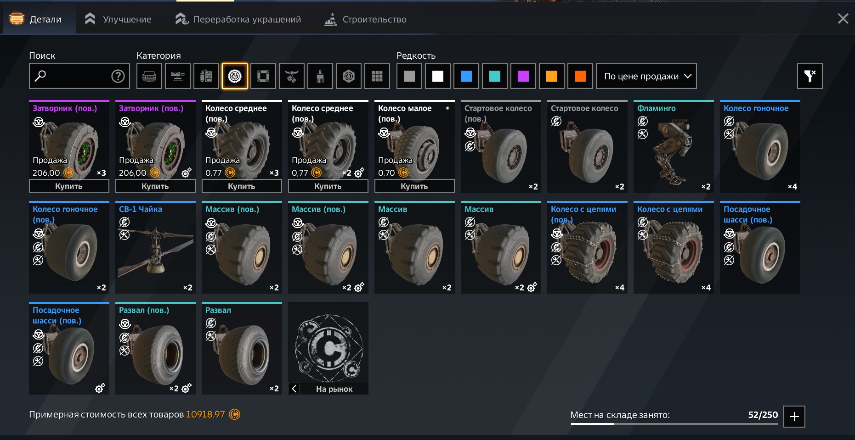Select the СВ-1 Чайка rotor card

(155, 247)
